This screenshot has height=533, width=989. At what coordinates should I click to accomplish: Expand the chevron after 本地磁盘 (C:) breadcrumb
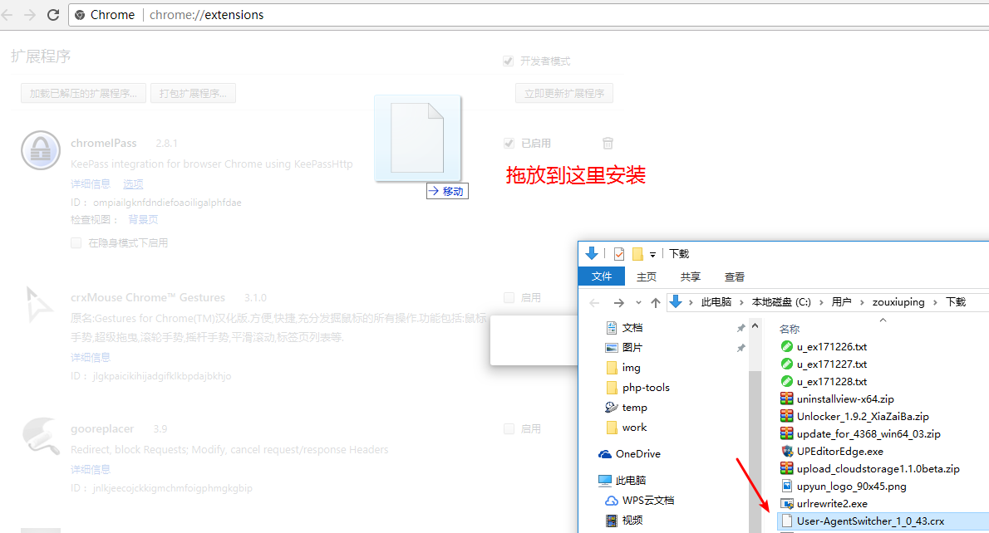(821, 302)
